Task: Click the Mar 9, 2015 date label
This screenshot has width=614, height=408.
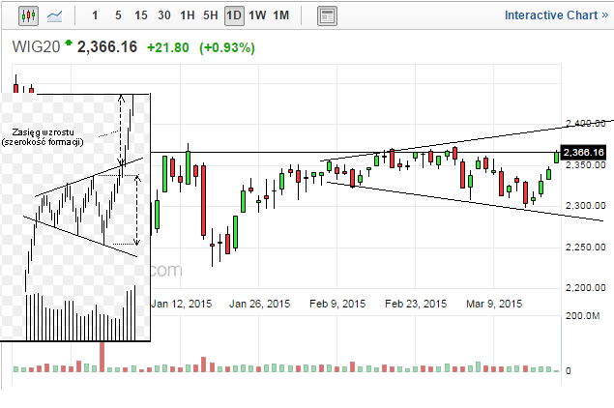Action: (494, 304)
